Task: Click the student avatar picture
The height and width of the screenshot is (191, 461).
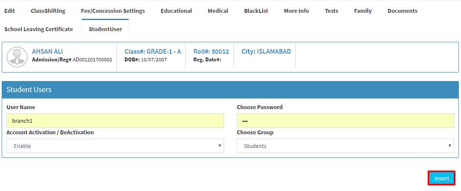Action: 17,57
